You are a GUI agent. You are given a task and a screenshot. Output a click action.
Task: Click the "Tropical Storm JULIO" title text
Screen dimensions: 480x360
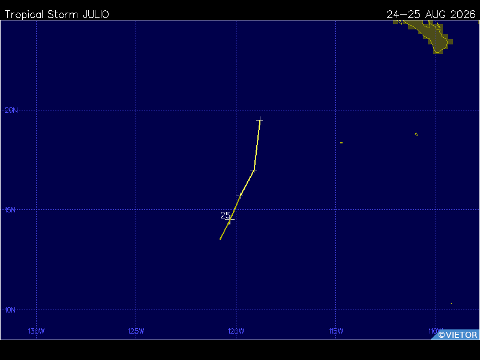click(56, 14)
